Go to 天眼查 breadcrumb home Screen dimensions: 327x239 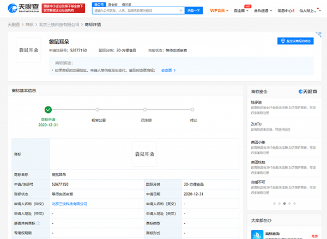coord(14,24)
